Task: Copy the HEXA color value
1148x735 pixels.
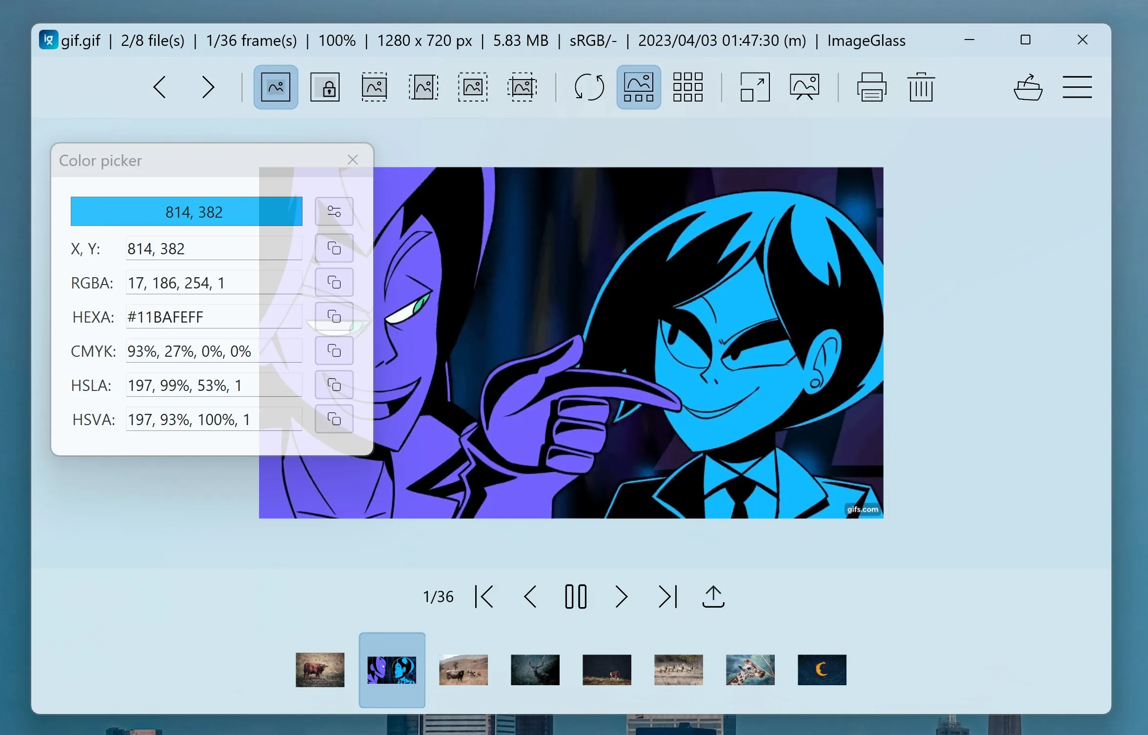Action: pyautogui.click(x=334, y=317)
